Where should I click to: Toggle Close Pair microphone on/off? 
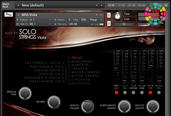pos(142,93)
